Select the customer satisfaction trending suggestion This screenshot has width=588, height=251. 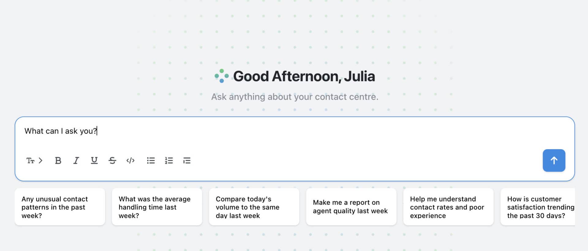537,207
